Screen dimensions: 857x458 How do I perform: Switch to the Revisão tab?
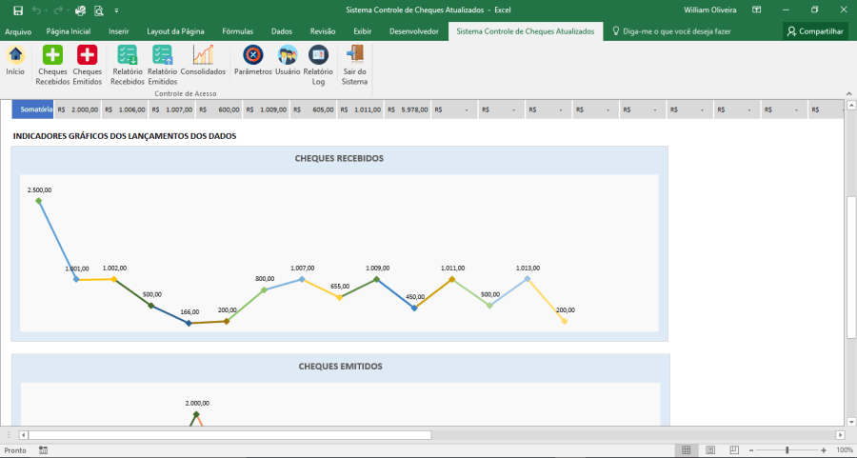pos(323,31)
